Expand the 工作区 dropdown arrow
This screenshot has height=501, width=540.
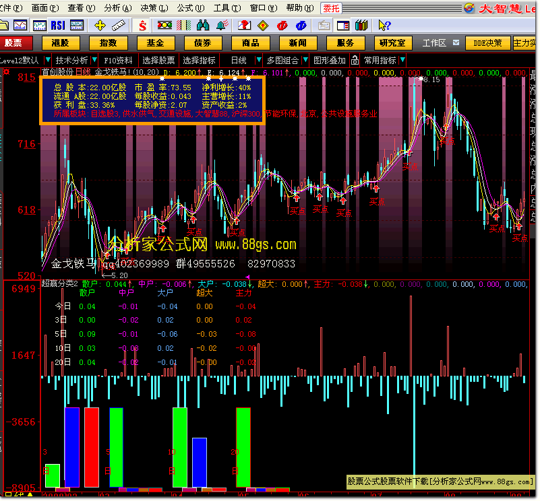click(x=456, y=42)
